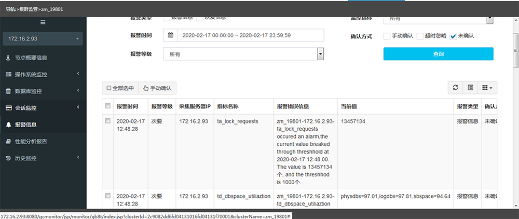519x219 pixels.
Task: Expand the 历史监控 chevron
Action: point(78,157)
